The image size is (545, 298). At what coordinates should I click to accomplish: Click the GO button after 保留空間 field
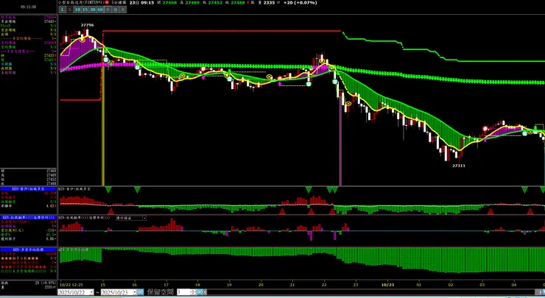pos(200,292)
